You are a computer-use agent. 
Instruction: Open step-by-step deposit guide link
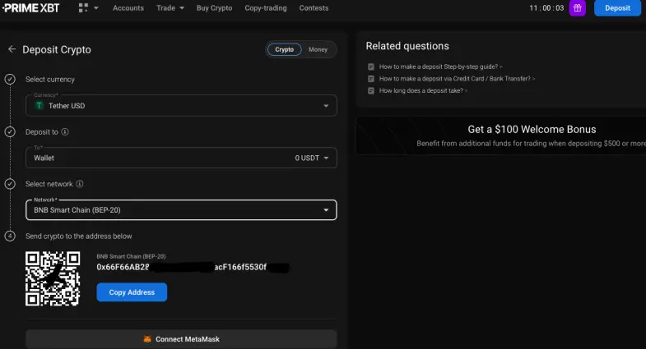pyautogui.click(x=440, y=67)
